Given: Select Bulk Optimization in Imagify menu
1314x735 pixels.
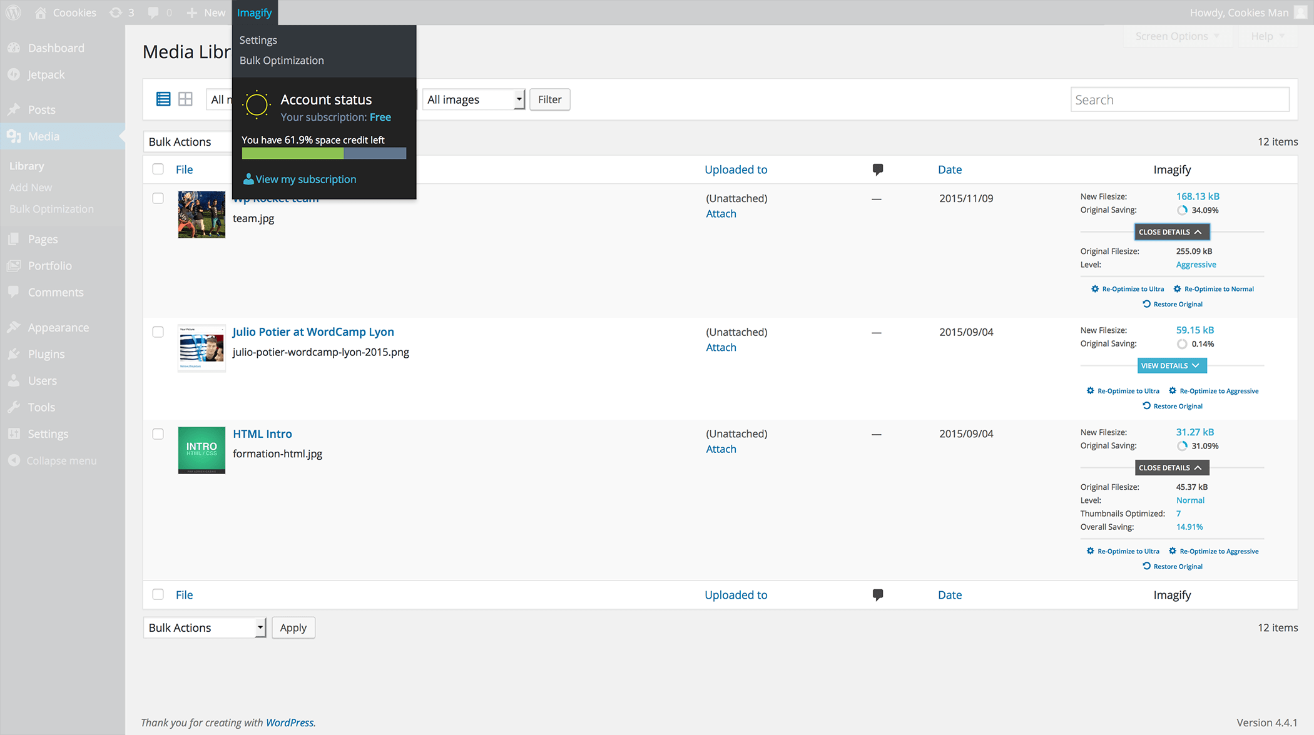Looking at the screenshot, I should tap(282, 60).
